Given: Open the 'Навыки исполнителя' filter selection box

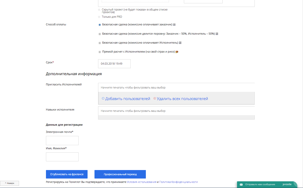Looking at the screenshot, I should [176, 111].
